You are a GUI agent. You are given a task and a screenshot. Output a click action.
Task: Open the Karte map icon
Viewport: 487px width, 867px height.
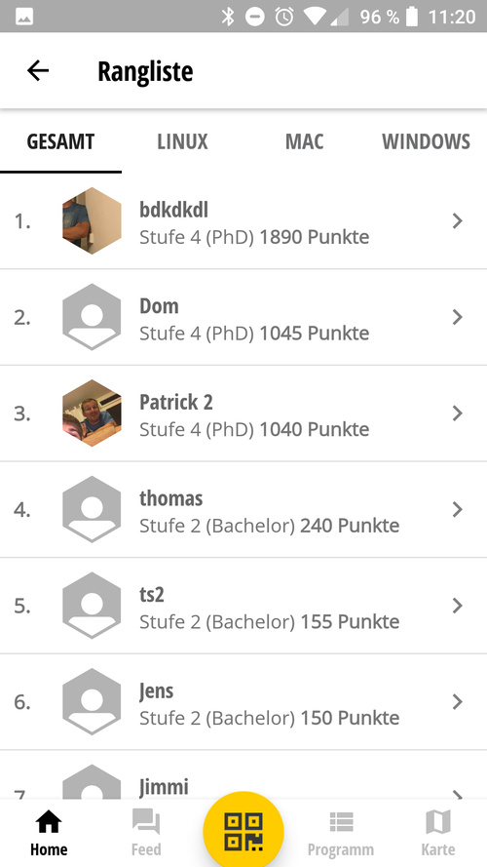pos(438,822)
